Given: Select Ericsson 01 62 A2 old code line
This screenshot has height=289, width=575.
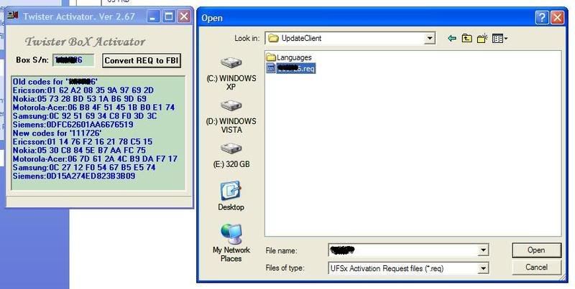Looking at the screenshot, I should 83,90.
